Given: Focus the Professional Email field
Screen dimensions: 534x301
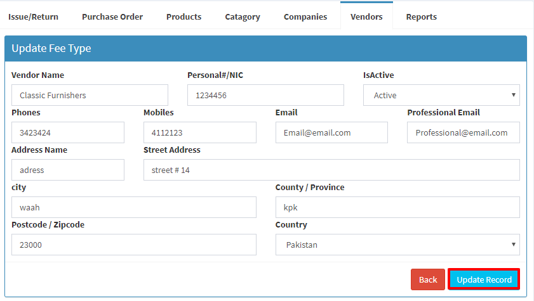Looking at the screenshot, I should 464,132.
